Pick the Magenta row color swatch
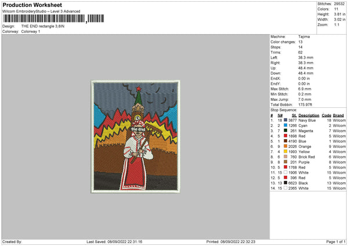Screen dimensions: 348x246 click(285, 131)
